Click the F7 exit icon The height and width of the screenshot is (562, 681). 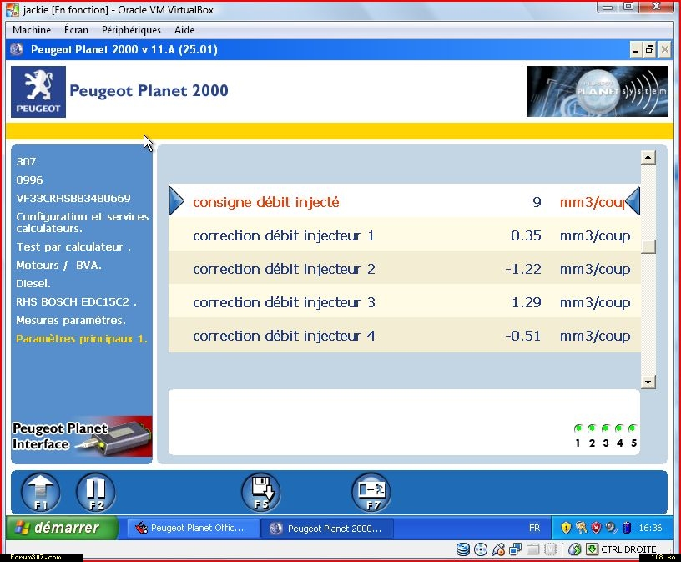[x=371, y=492]
